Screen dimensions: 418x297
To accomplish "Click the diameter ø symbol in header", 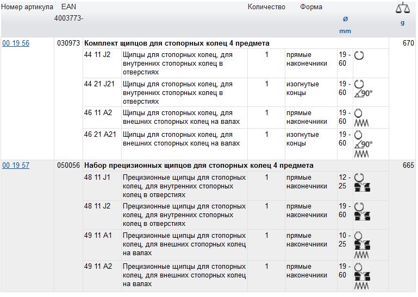I will coord(345,19).
